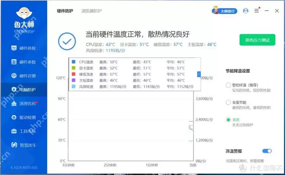Click the 1分钟前 axis label
The image size is (285, 175).
click(152, 165)
